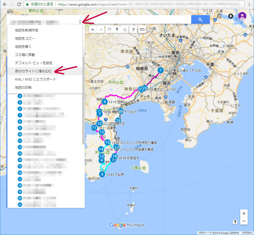The height and width of the screenshot is (235, 254).
Task: Click map marker 5 at 了仙寺
Action: (102, 174)
